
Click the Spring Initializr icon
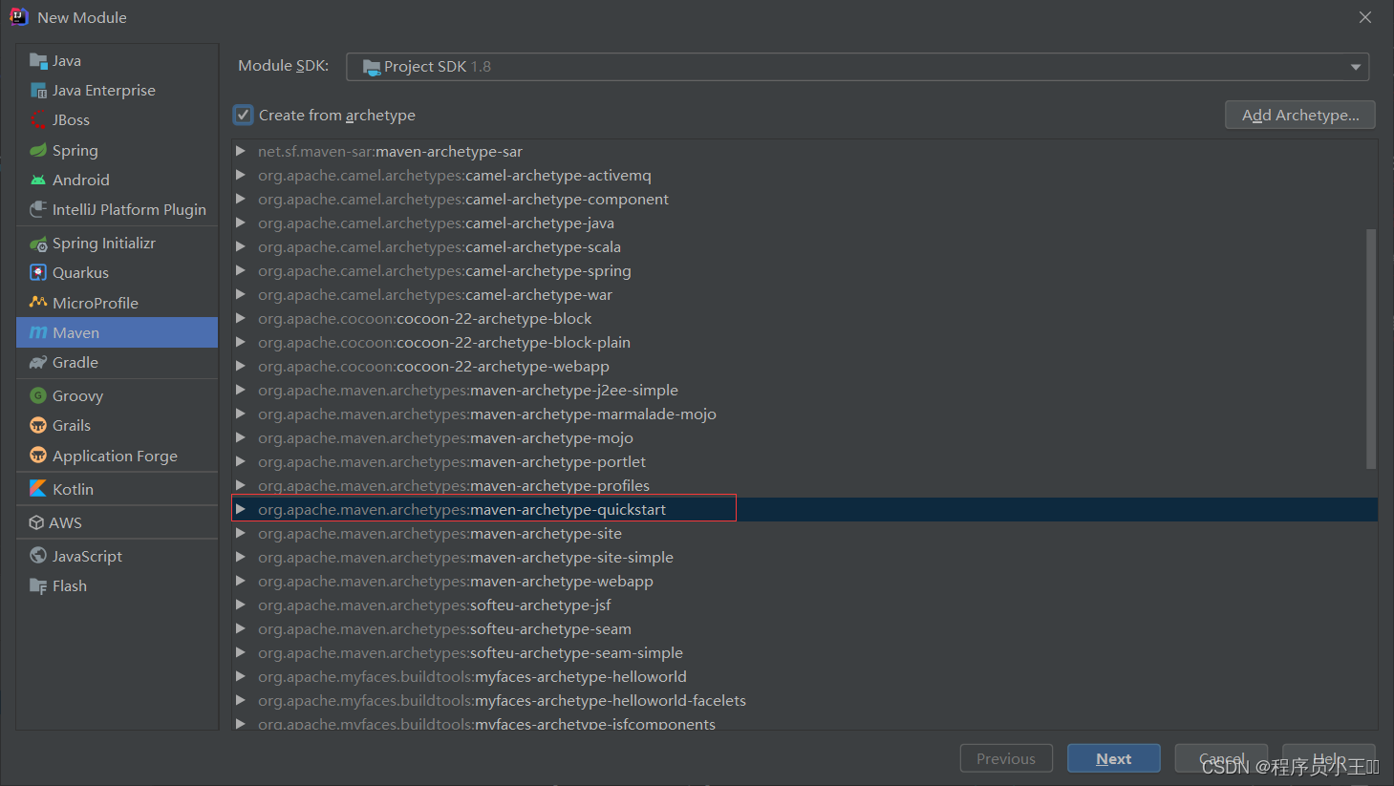pos(38,244)
